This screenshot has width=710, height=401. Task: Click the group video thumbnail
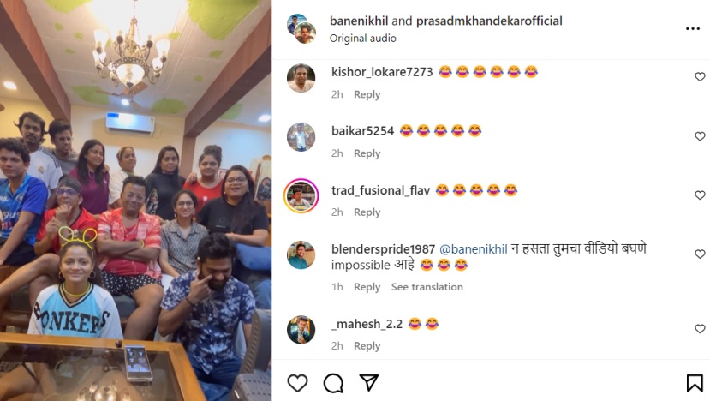point(136,200)
